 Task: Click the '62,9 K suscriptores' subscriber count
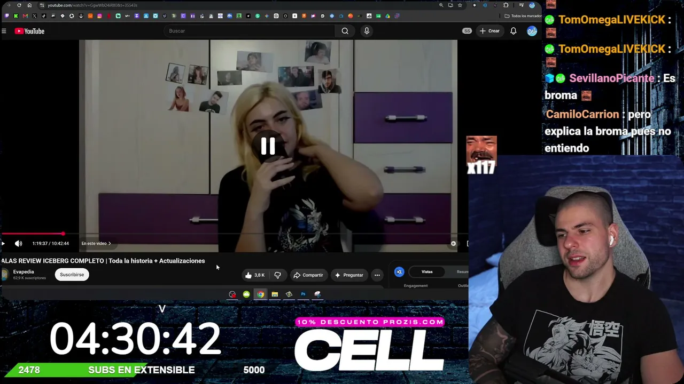pyautogui.click(x=29, y=278)
